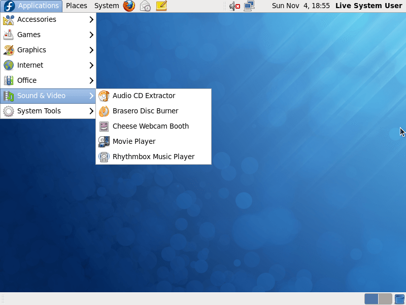Select the Graphics menu entry

[48, 50]
